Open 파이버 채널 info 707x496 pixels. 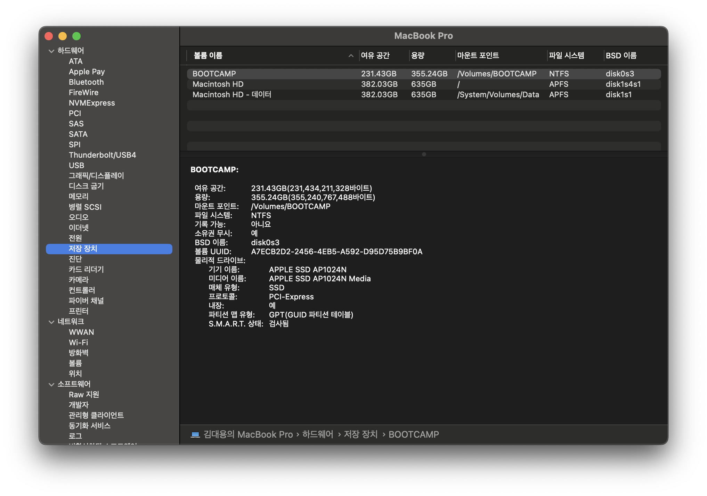click(86, 301)
